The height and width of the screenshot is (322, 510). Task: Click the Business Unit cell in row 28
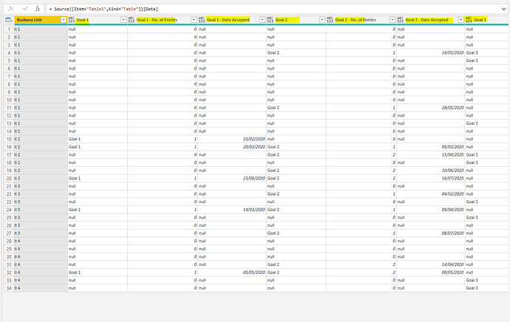tap(41, 241)
